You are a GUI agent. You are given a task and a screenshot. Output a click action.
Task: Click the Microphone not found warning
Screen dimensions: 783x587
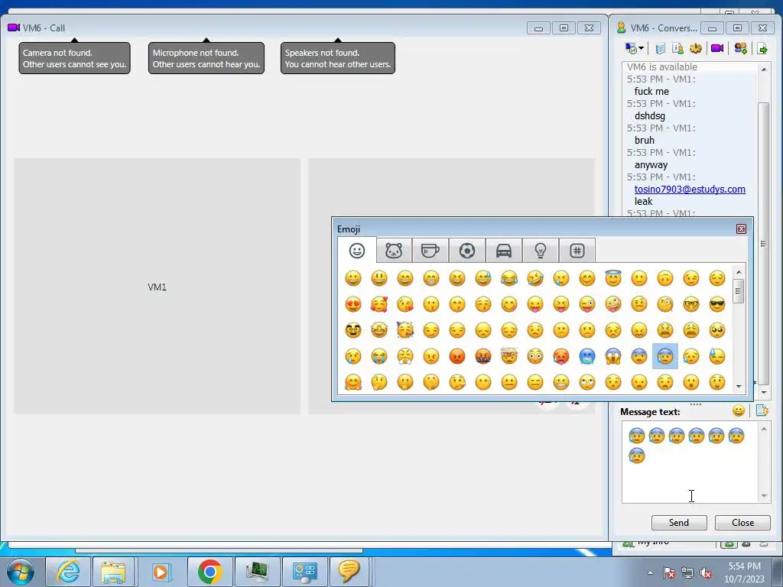click(206, 58)
